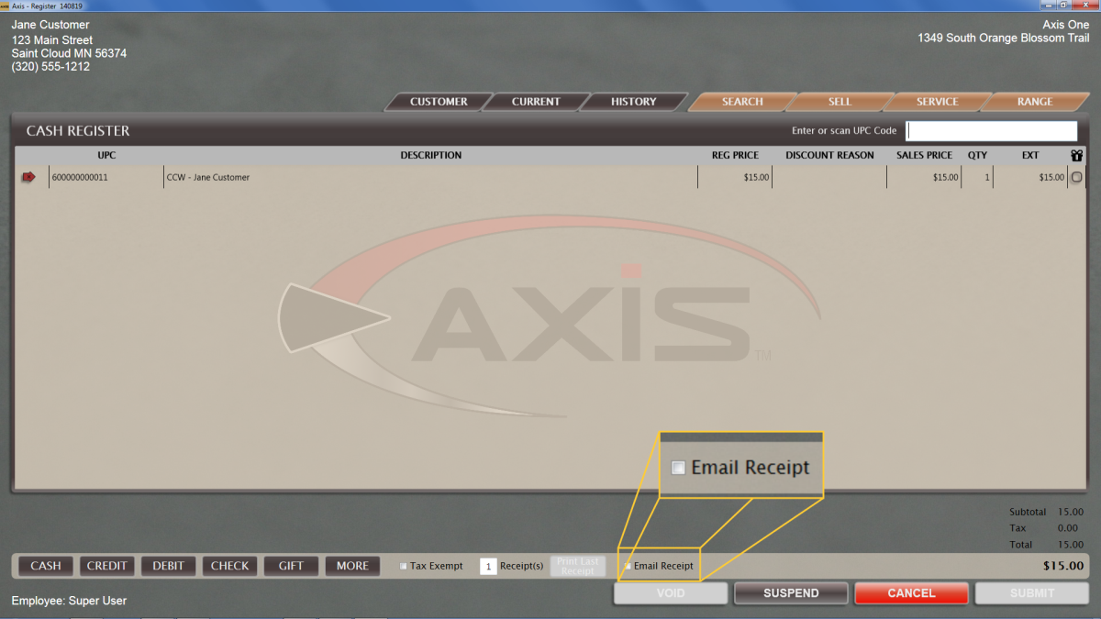Switch to the CURRENT tab

[x=536, y=102]
